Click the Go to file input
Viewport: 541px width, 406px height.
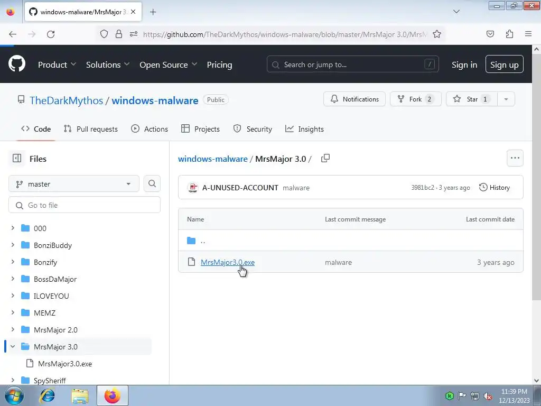pos(85,205)
